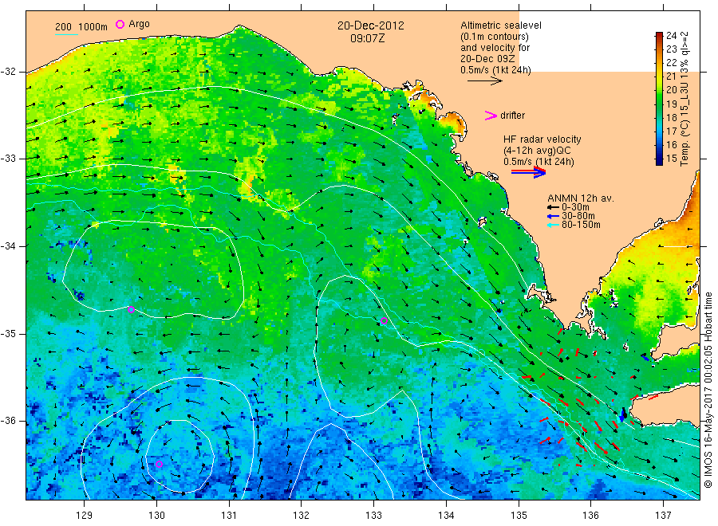
Task: Click the 136 longitude axis label
Action: 590,516
